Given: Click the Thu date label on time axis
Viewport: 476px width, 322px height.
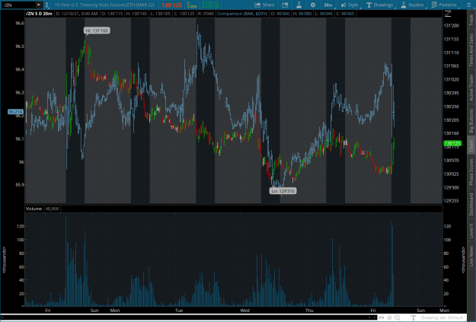Looking at the screenshot, I should [x=309, y=310].
